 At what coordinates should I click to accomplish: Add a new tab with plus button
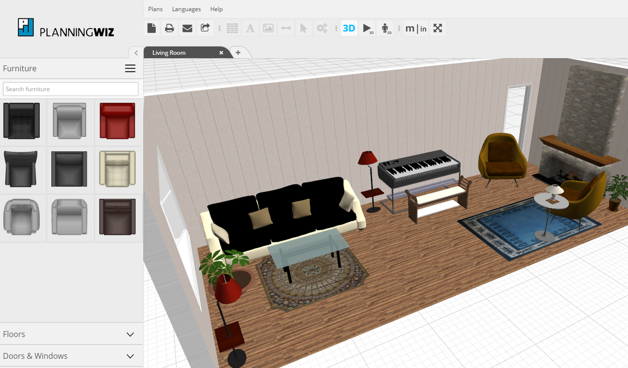click(238, 52)
